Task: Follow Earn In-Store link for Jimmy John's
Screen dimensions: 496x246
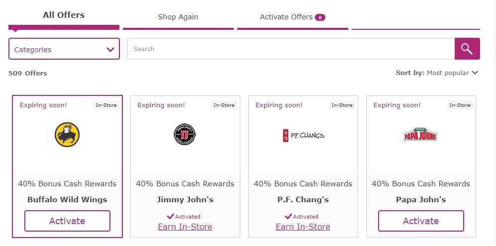Action: [185, 227]
